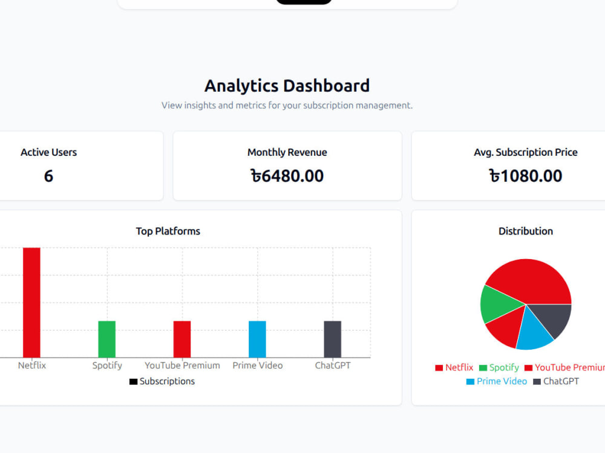
Task: Click the ChatGPT x-axis label
Action: 333,365
